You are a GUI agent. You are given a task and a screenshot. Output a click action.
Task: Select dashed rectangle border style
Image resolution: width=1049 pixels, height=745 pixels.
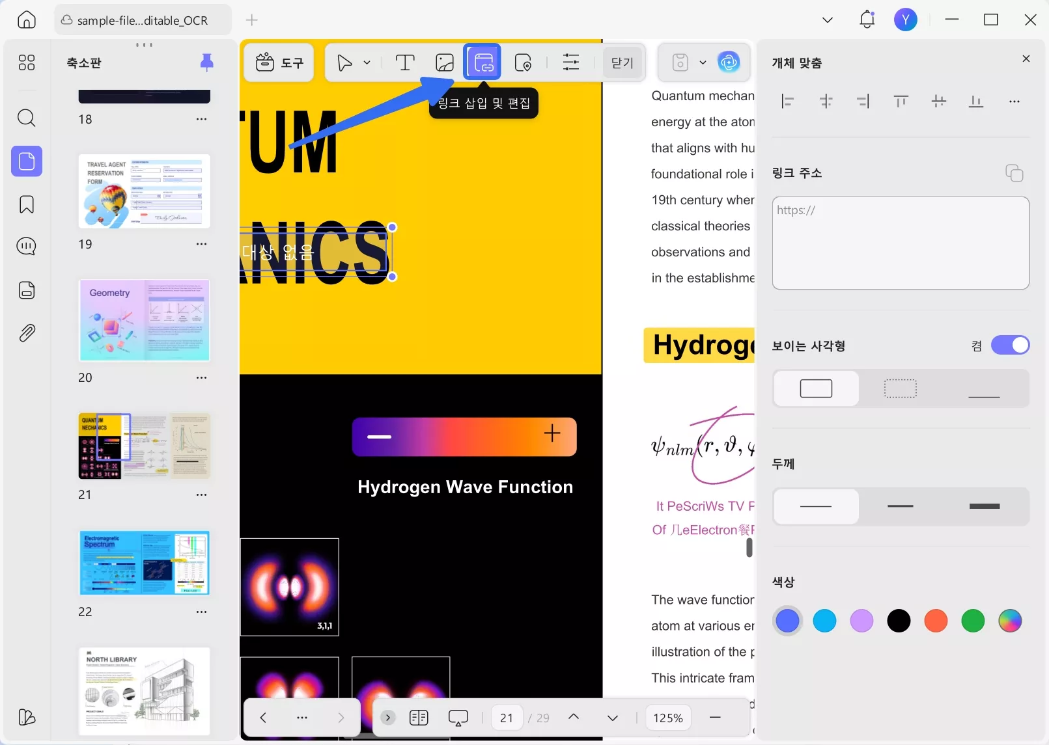pyautogui.click(x=901, y=388)
